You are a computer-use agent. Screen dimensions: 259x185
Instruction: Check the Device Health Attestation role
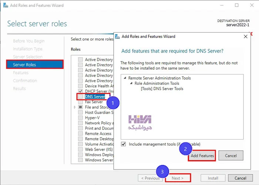pyautogui.click(x=80, y=86)
